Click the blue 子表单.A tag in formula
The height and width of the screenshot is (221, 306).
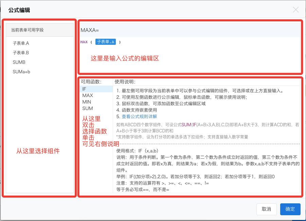click(x=105, y=42)
